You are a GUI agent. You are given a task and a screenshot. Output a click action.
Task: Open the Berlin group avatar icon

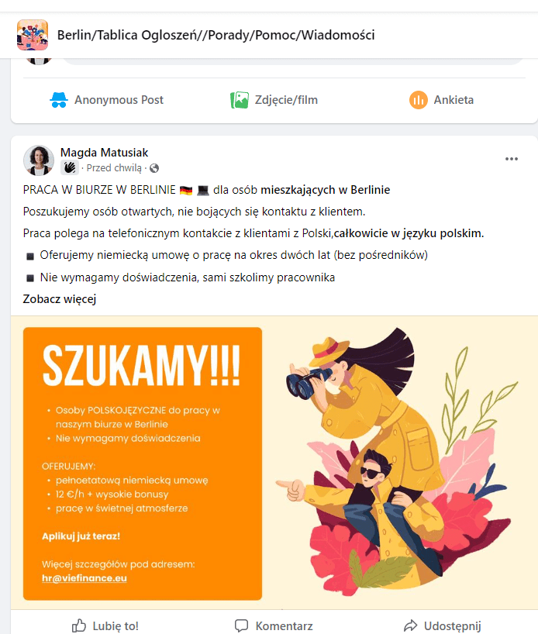pos(33,35)
